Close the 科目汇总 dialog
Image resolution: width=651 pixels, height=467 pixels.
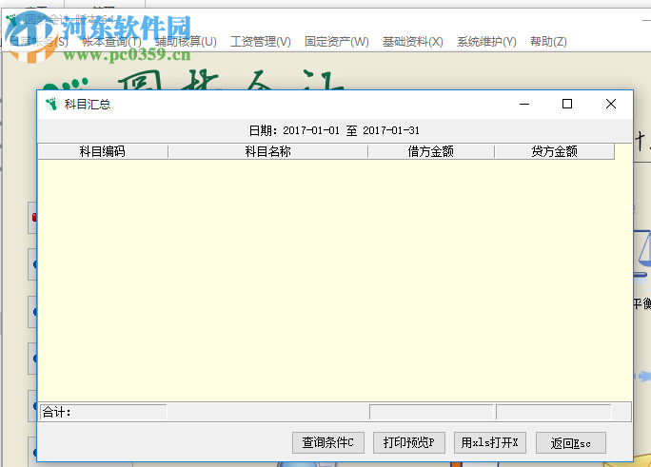(x=611, y=104)
